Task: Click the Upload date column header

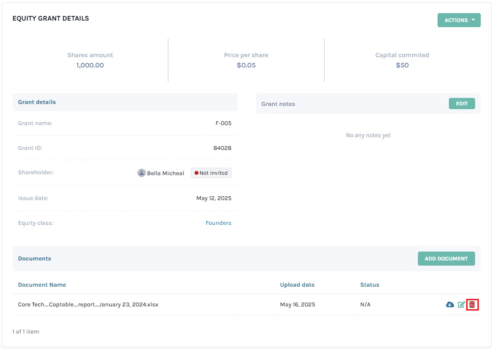Action: [297, 285]
